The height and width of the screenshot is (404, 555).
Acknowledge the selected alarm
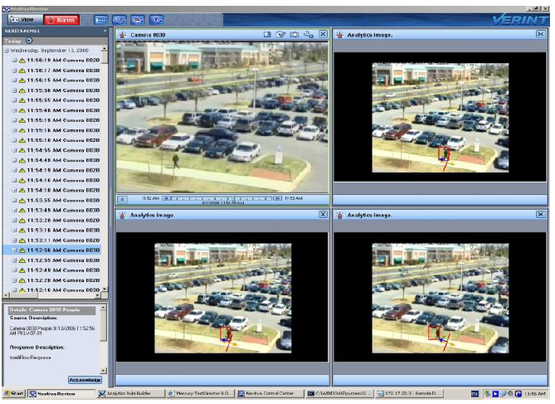(x=85, y=380)
